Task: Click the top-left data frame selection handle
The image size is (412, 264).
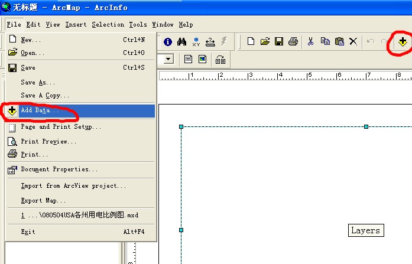Action: point(181,127)
